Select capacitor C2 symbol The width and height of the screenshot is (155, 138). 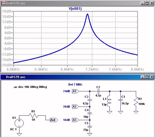pos(98,91)
